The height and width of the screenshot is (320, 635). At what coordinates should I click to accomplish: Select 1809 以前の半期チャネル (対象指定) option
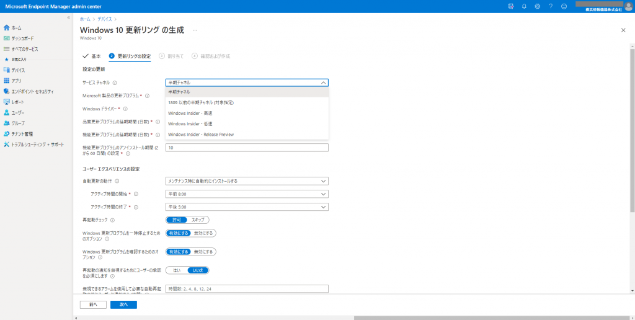click(247, 102)
